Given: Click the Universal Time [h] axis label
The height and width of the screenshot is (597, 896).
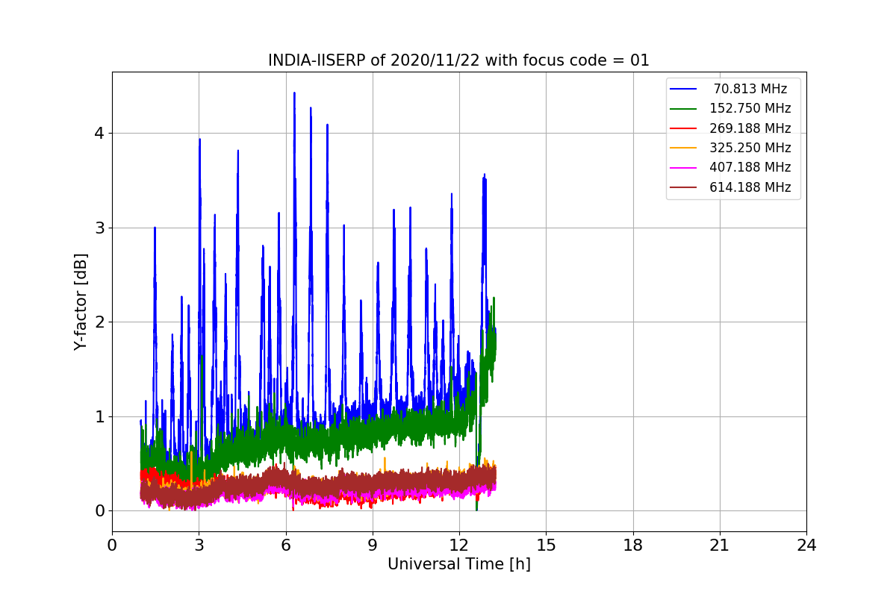Looking at the screenshot, I should pos(459,565).
